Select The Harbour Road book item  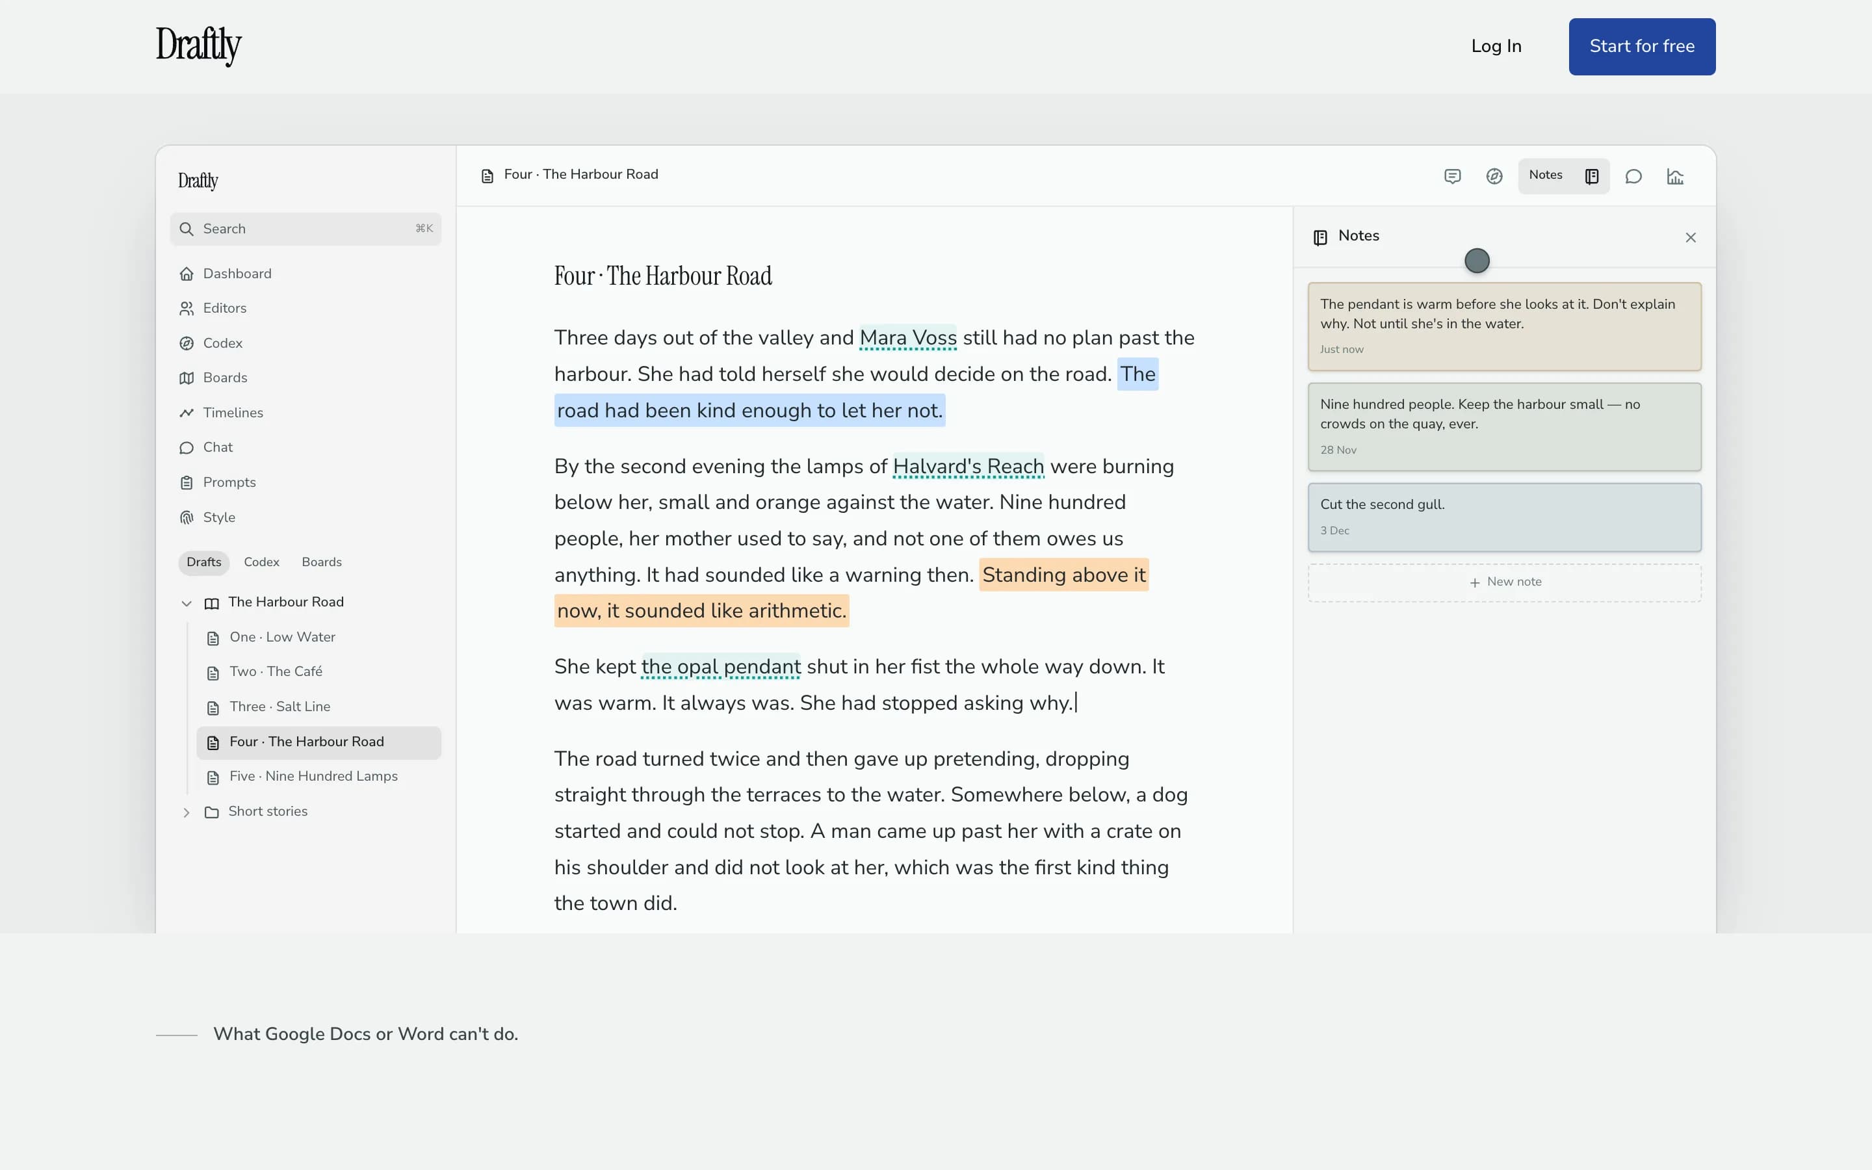285,602
